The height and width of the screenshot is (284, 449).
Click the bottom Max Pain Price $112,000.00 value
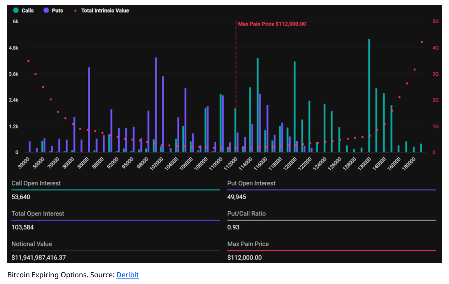point(244,257)
